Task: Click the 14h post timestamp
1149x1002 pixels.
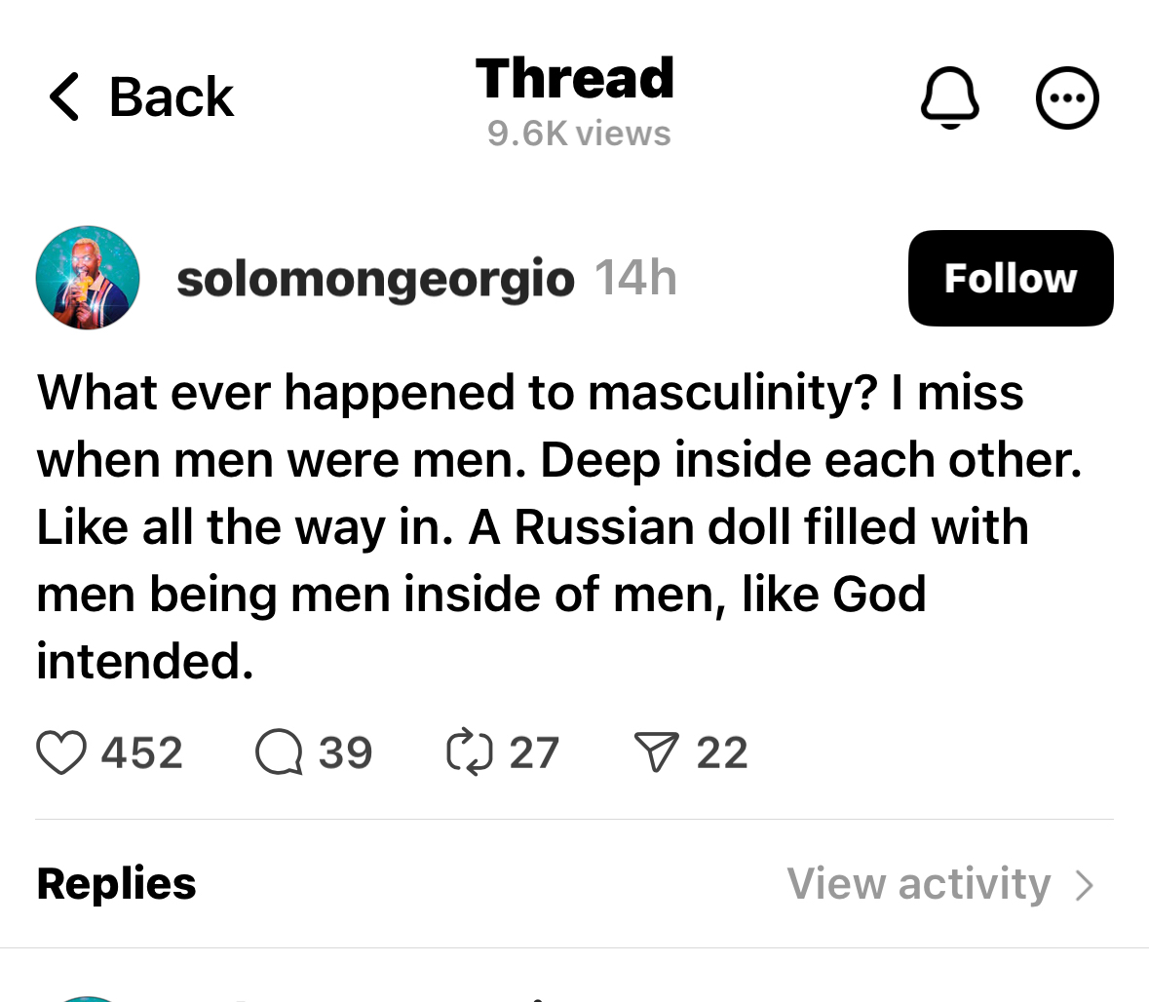Action: coord(635,279)
